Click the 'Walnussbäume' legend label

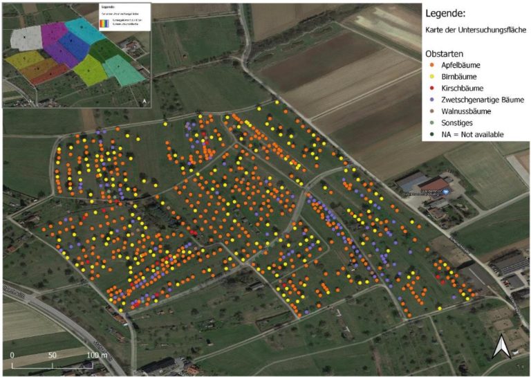click(x=466, y=111)
